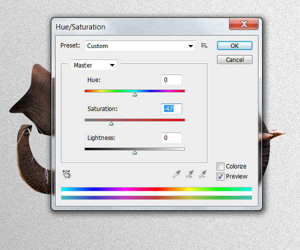This screenshot has height=250, width=300.
Task: Click the Saturation slider handle
Action: (x=111, y=123)
